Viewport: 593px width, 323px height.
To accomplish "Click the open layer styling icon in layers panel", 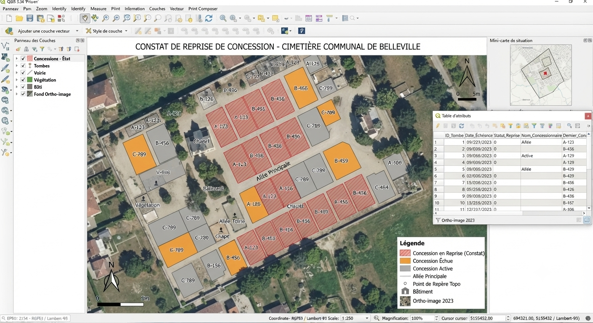I will click(18, 49).
